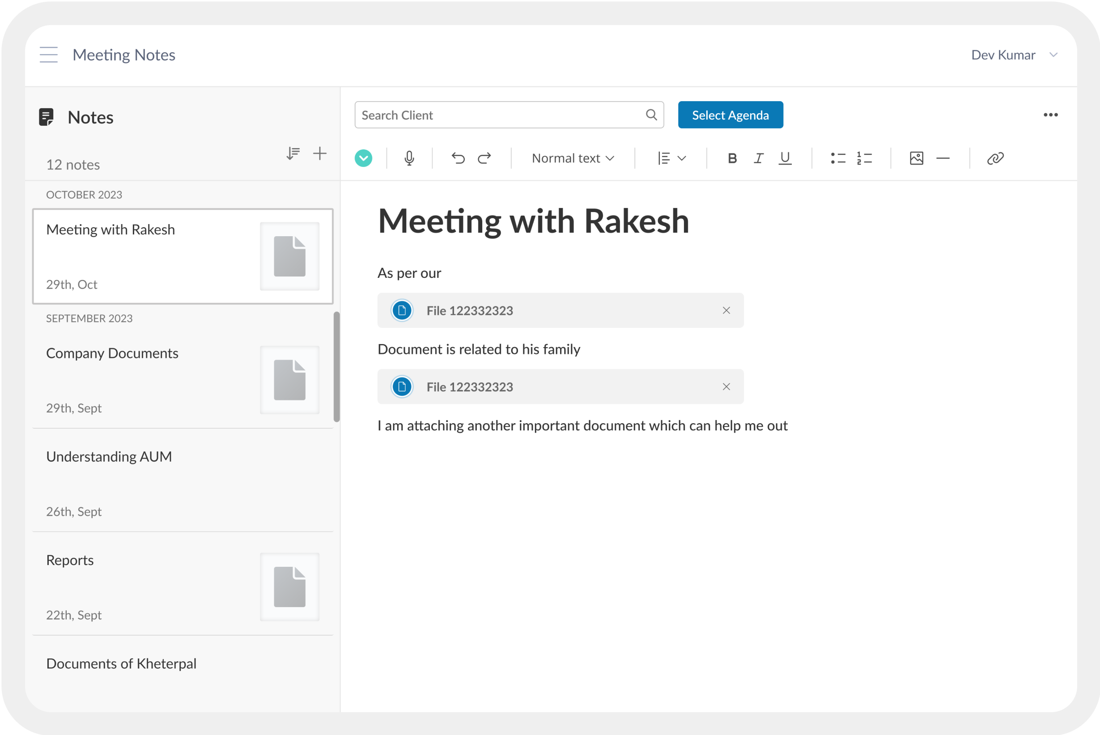Click the undo arrow
Image resolution: width=1100 pixels, height=735 pixels.
[458, 158]
